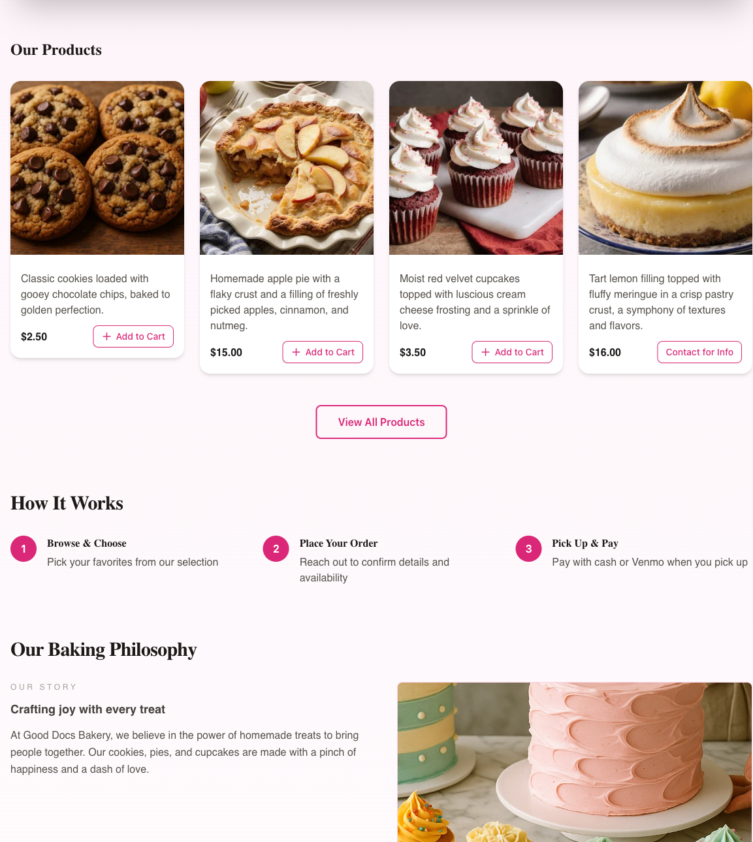This screenshot has width=753, height=842.
Task: Click the Pick Up & Pay step heading
Action: [585, 543]
